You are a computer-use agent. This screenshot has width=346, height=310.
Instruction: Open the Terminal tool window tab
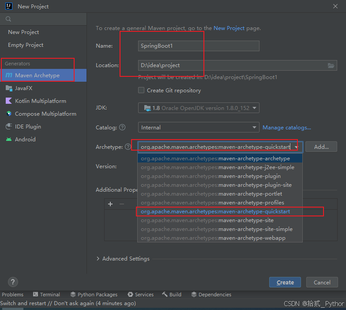pyautogui.click(x=47, y=295)
